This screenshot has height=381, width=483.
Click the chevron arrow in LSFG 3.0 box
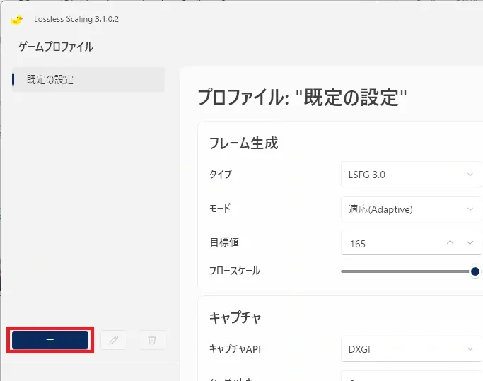470,175
